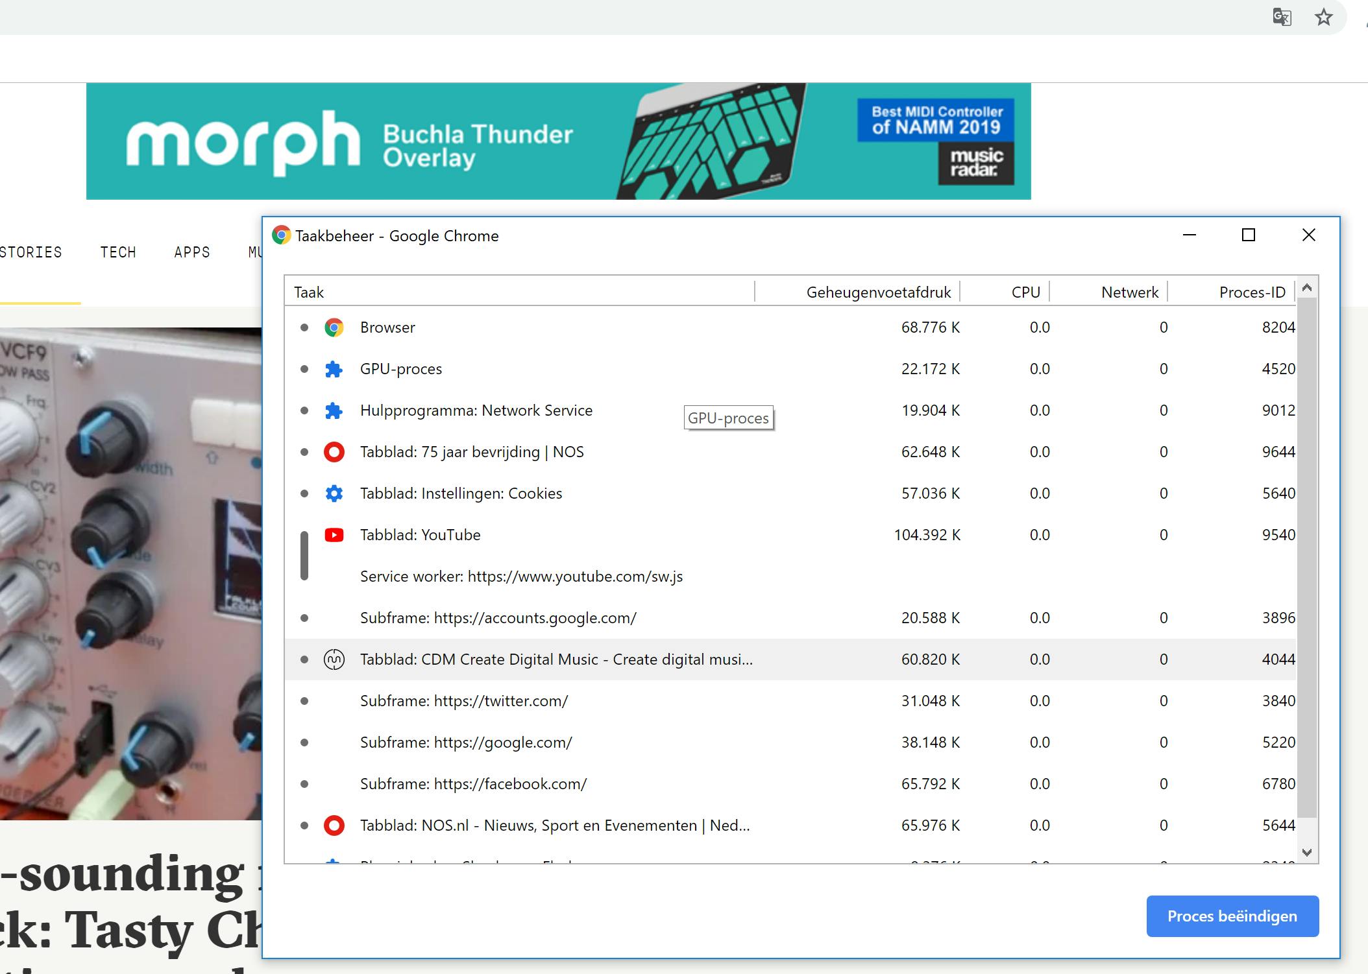Screen dimensions: 1368x974
Task: Sort by Geheugenvoetafdruk column header
Action: pos(877,292)
